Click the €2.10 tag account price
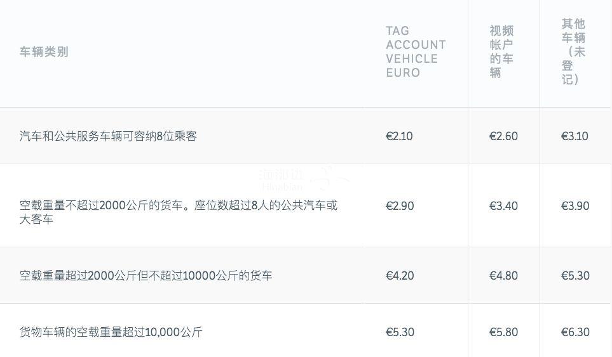Screen dimensions: 612x357 399,136
